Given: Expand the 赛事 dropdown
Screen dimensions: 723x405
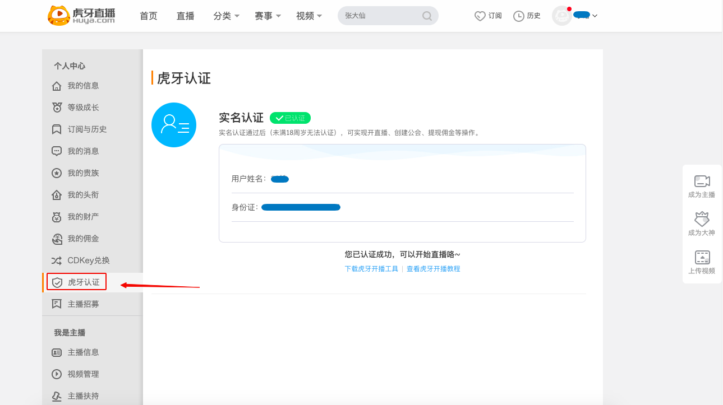Looking at the screenshot, I should coord(268,16).
